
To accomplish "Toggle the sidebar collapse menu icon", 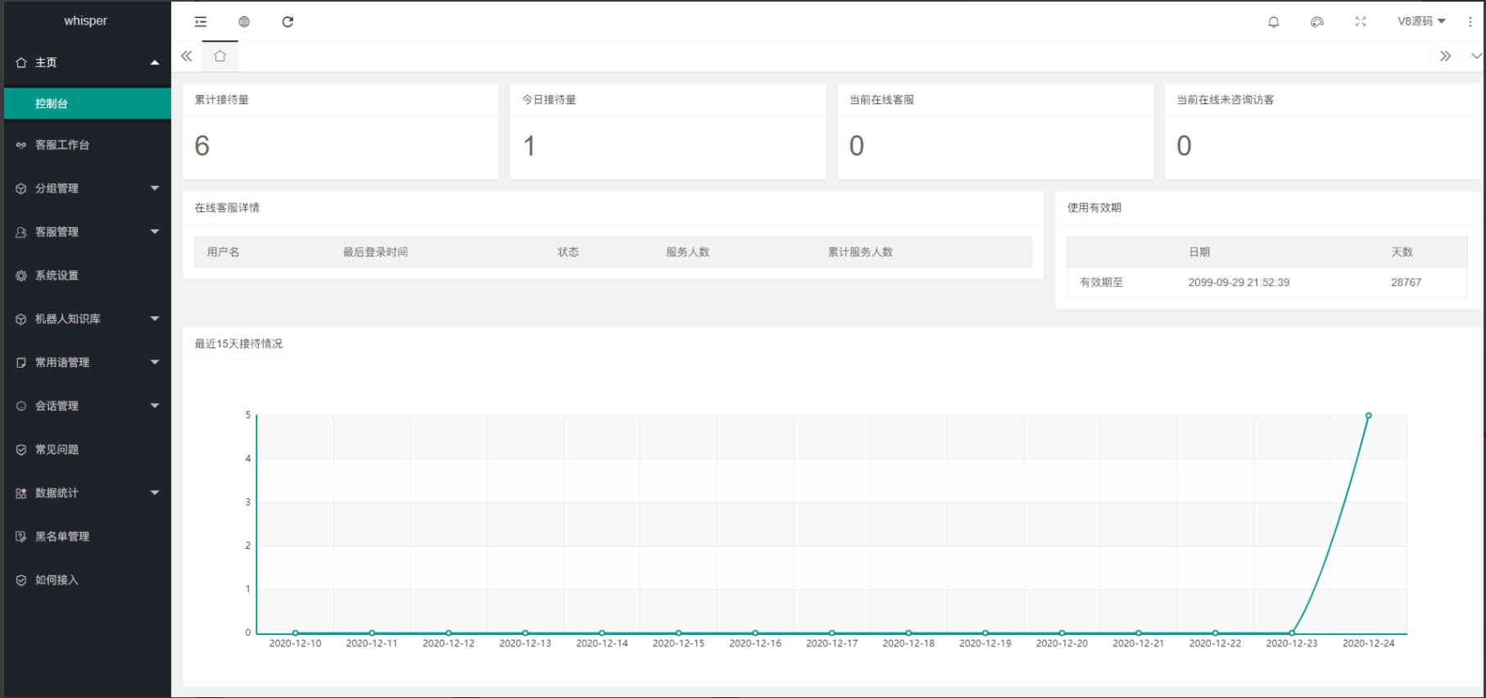I will (201, 22).
